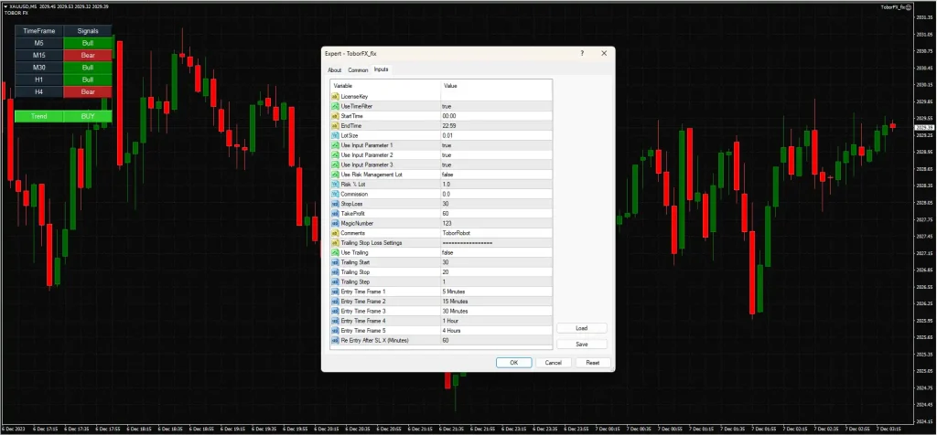Click the Variable column header
Image resolution: width=937 pixels, height=435 pixels.
[385, 86]
